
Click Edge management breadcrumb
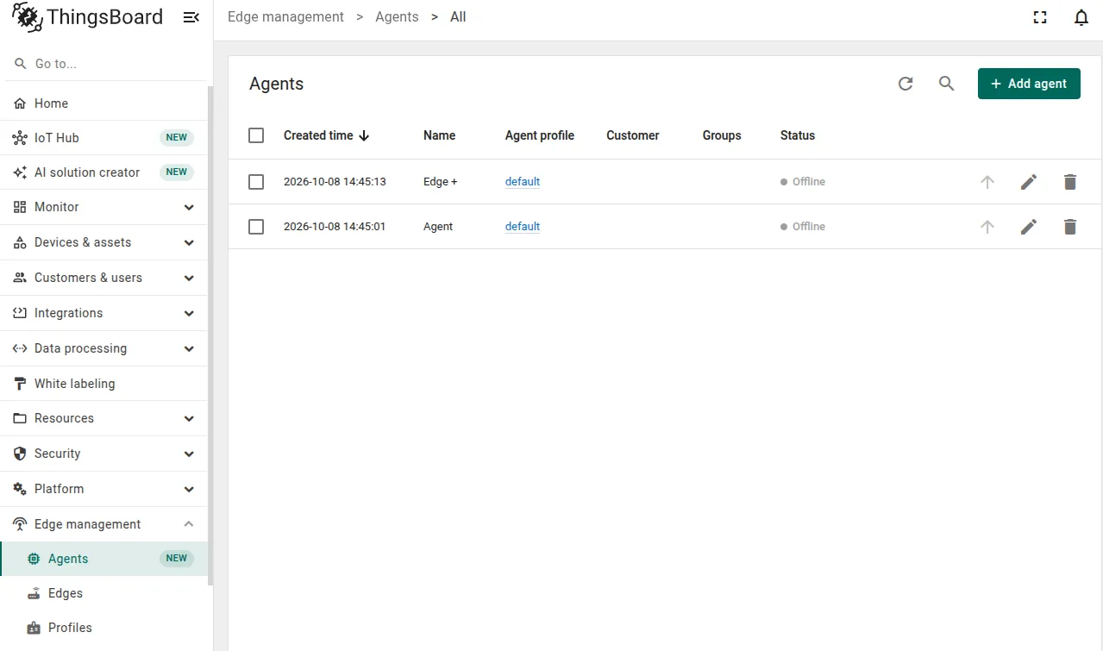click(285, 17)
